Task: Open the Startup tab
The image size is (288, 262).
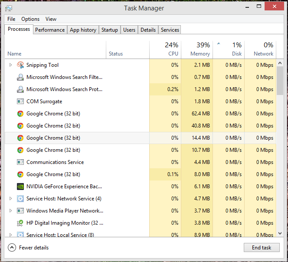Action: 110,30
